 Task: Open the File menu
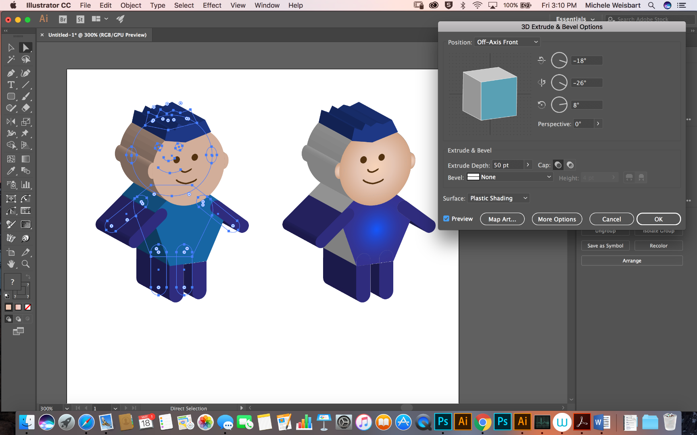click(x=85, y=5)
